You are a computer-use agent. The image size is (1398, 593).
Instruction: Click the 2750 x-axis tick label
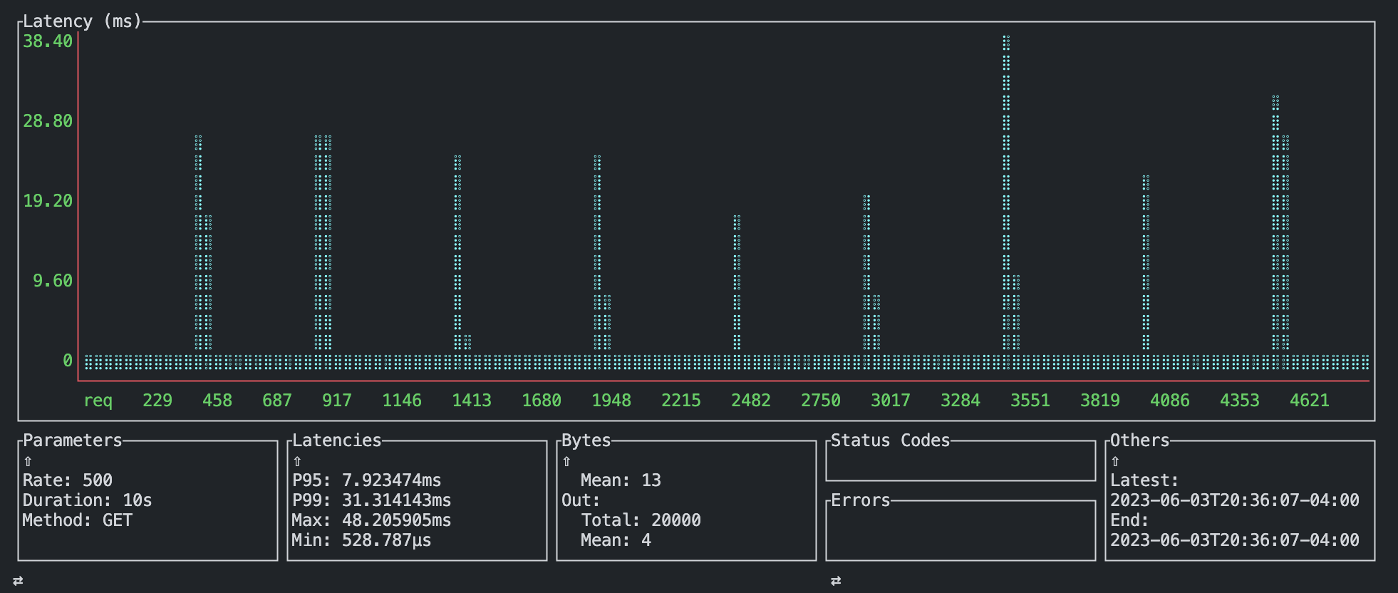821,401
